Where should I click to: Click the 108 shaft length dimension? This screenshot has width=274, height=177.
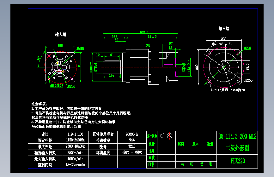(x=112, y=76)
